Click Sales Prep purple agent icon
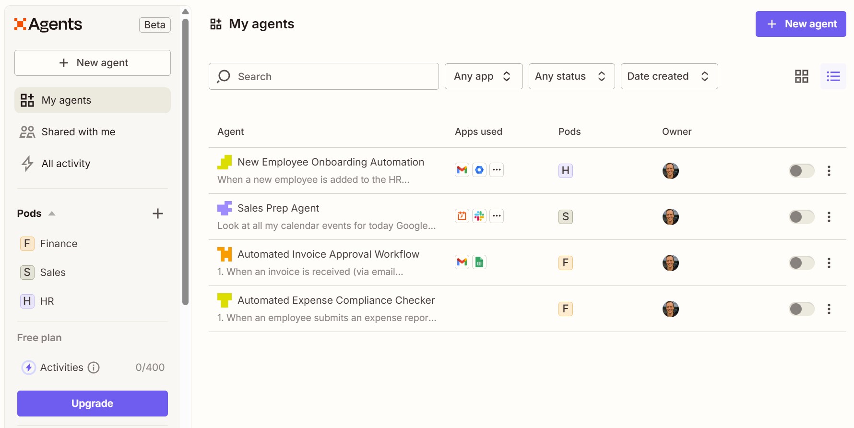This screenshot has height=428, width=854. coord(225,208)
